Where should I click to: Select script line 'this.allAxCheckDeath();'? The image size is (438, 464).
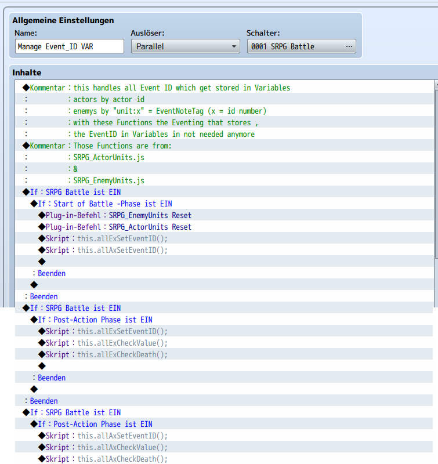coord(225,459)
